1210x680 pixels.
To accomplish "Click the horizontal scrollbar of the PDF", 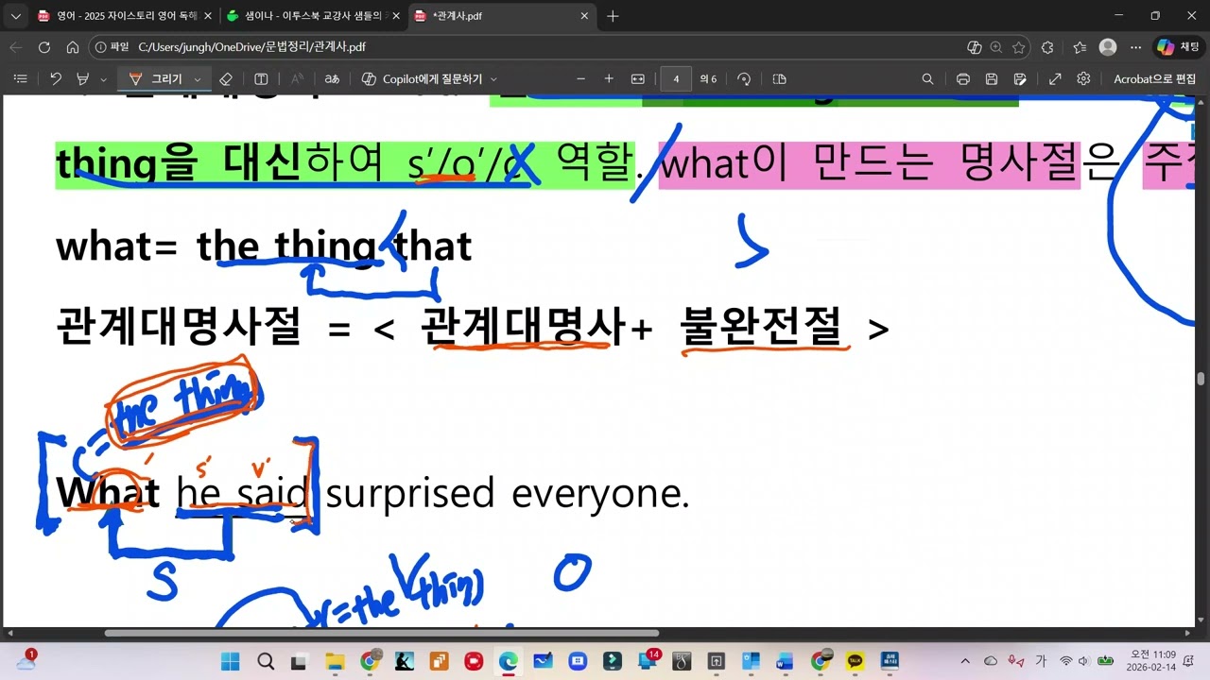I will 382,634.
